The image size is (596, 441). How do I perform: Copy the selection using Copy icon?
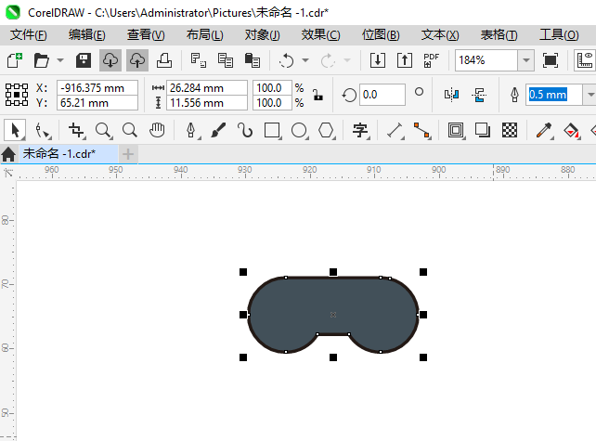225,60
